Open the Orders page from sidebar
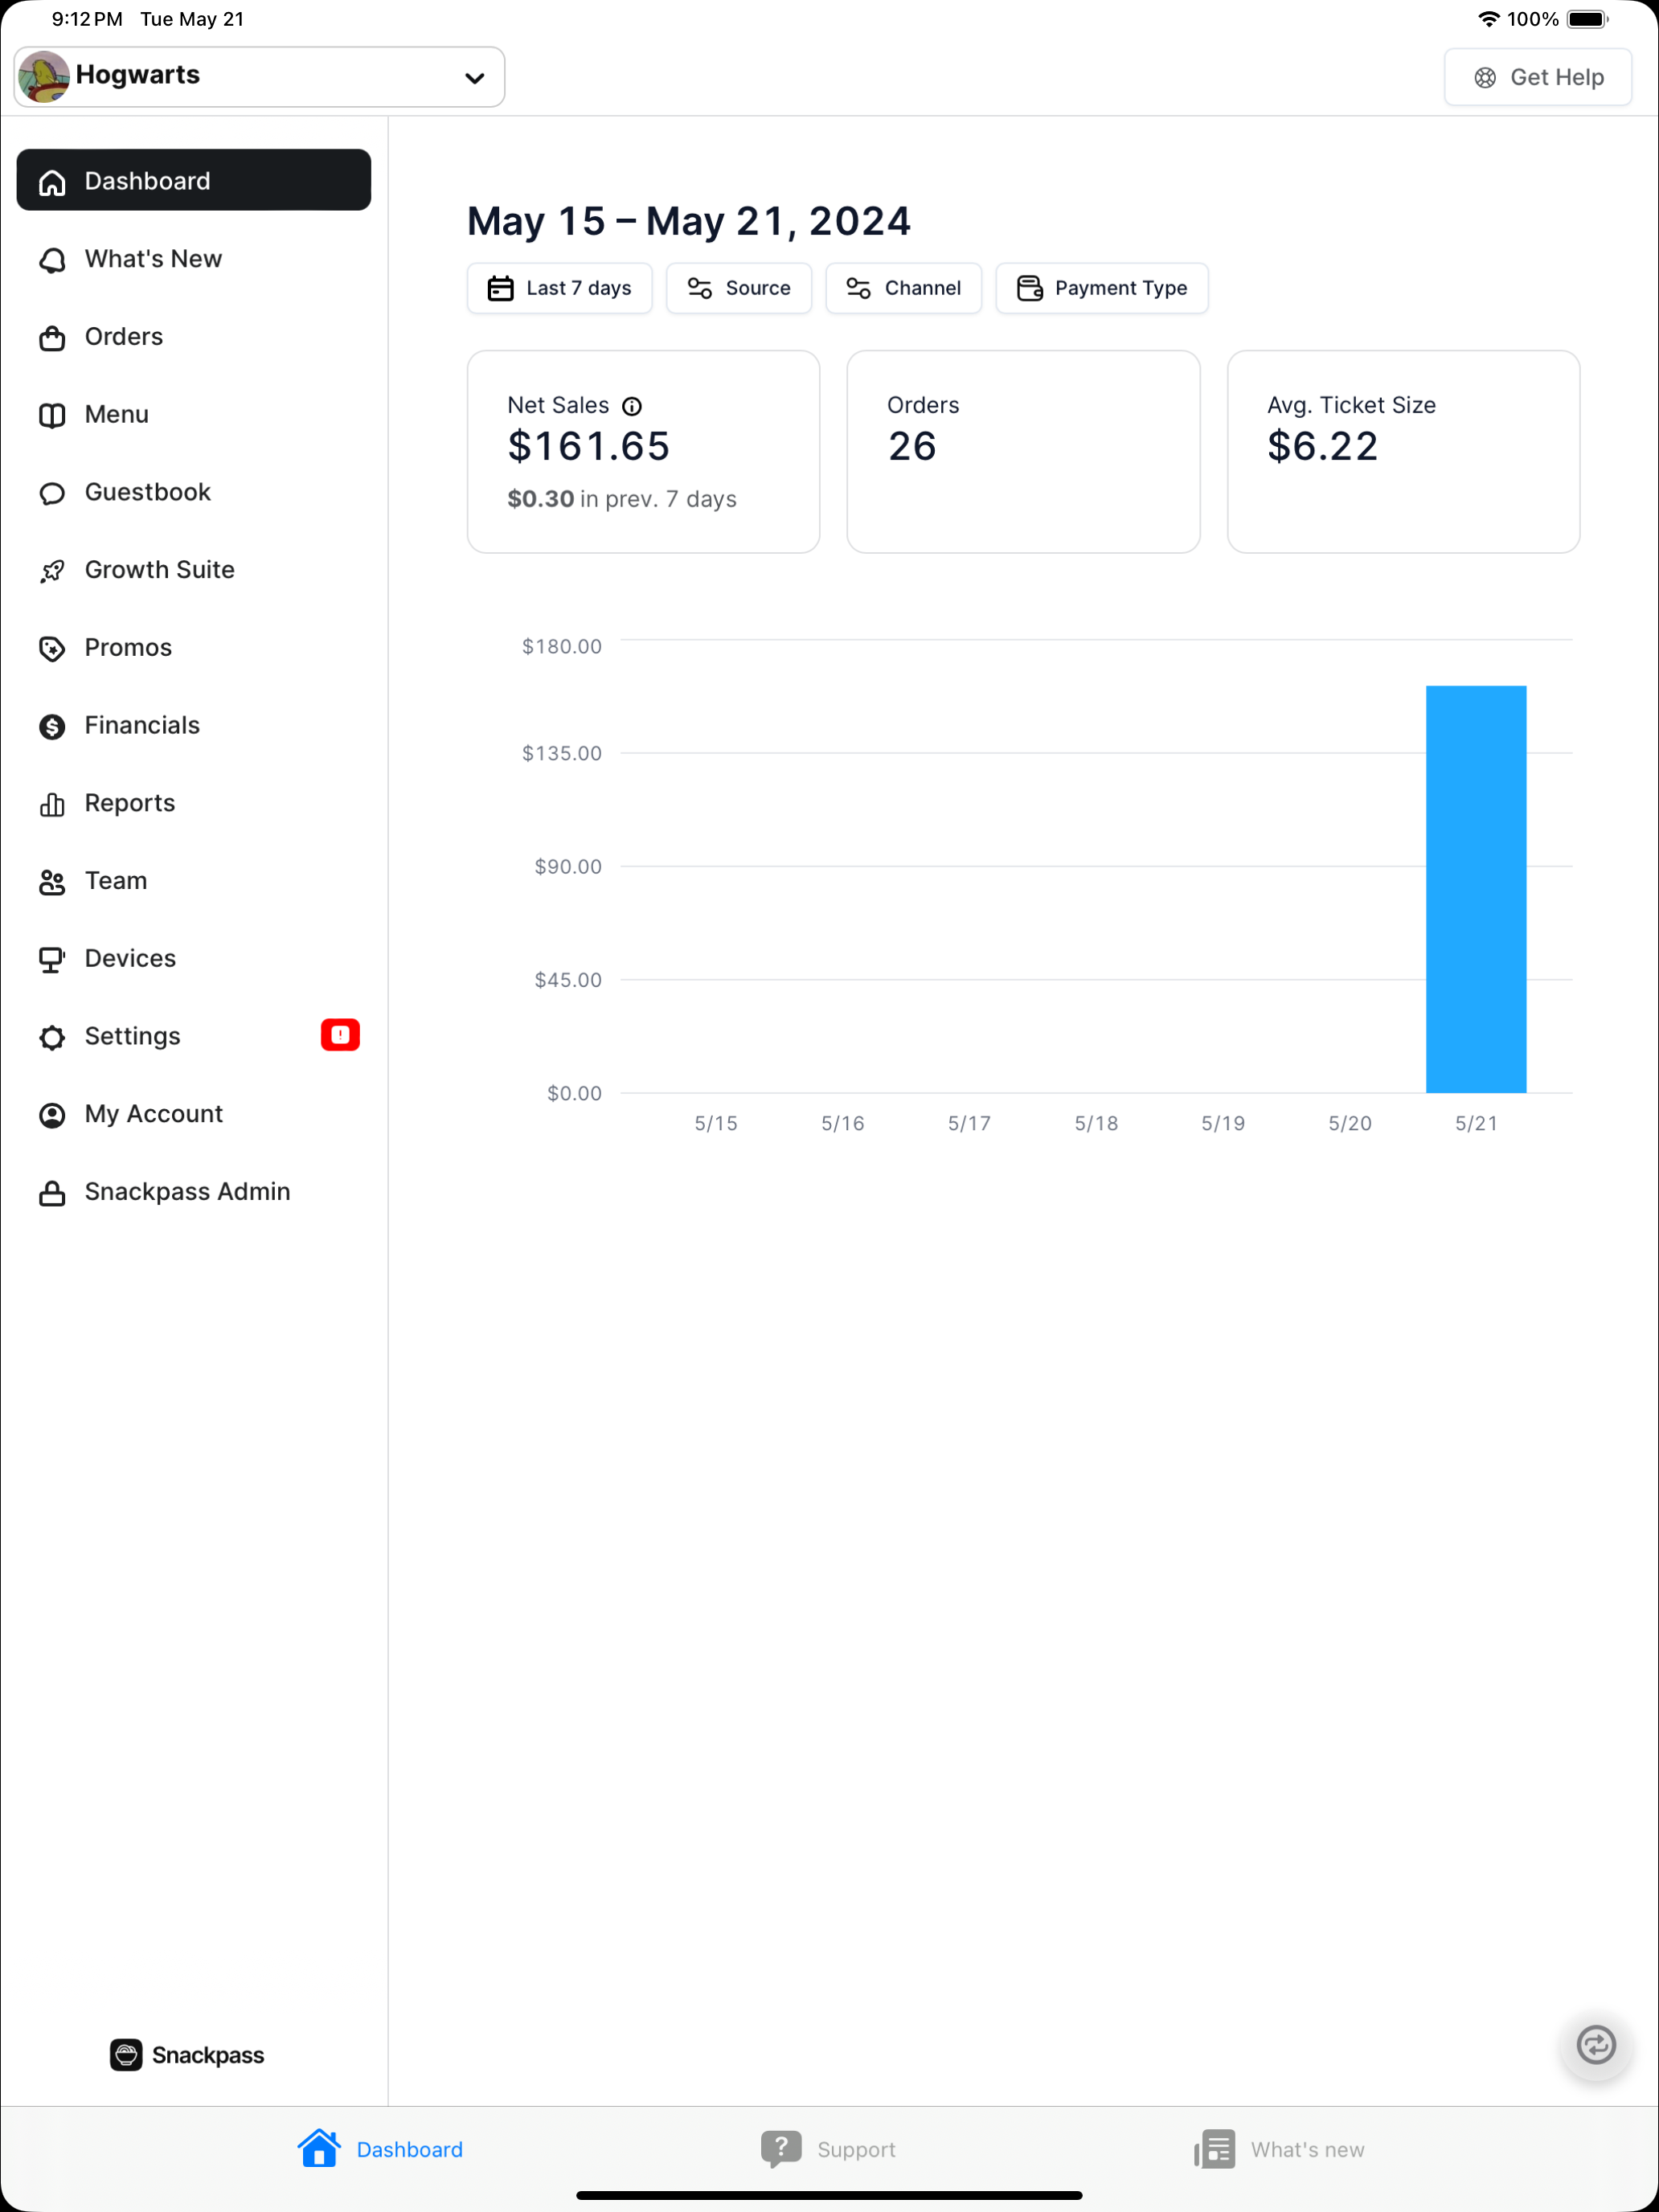The image size is (1659, 2212). coord(194,337)
